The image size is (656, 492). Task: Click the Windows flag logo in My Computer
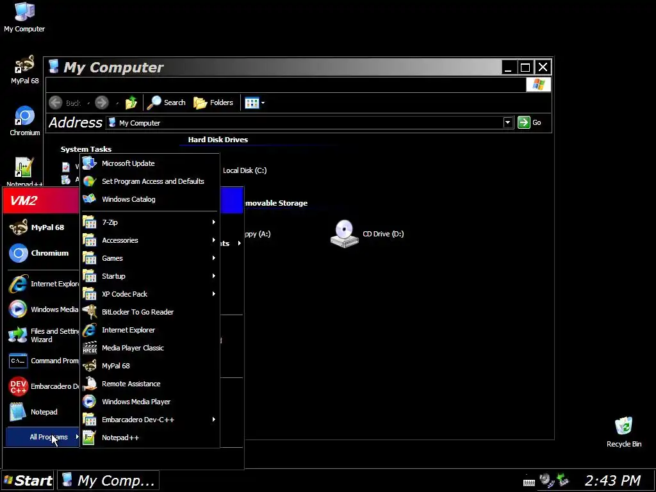tap(538, 85)
